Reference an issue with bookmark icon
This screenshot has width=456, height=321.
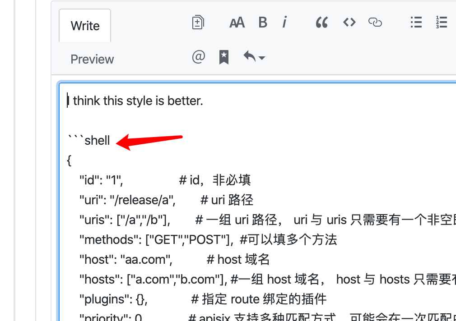coord(223,57)
